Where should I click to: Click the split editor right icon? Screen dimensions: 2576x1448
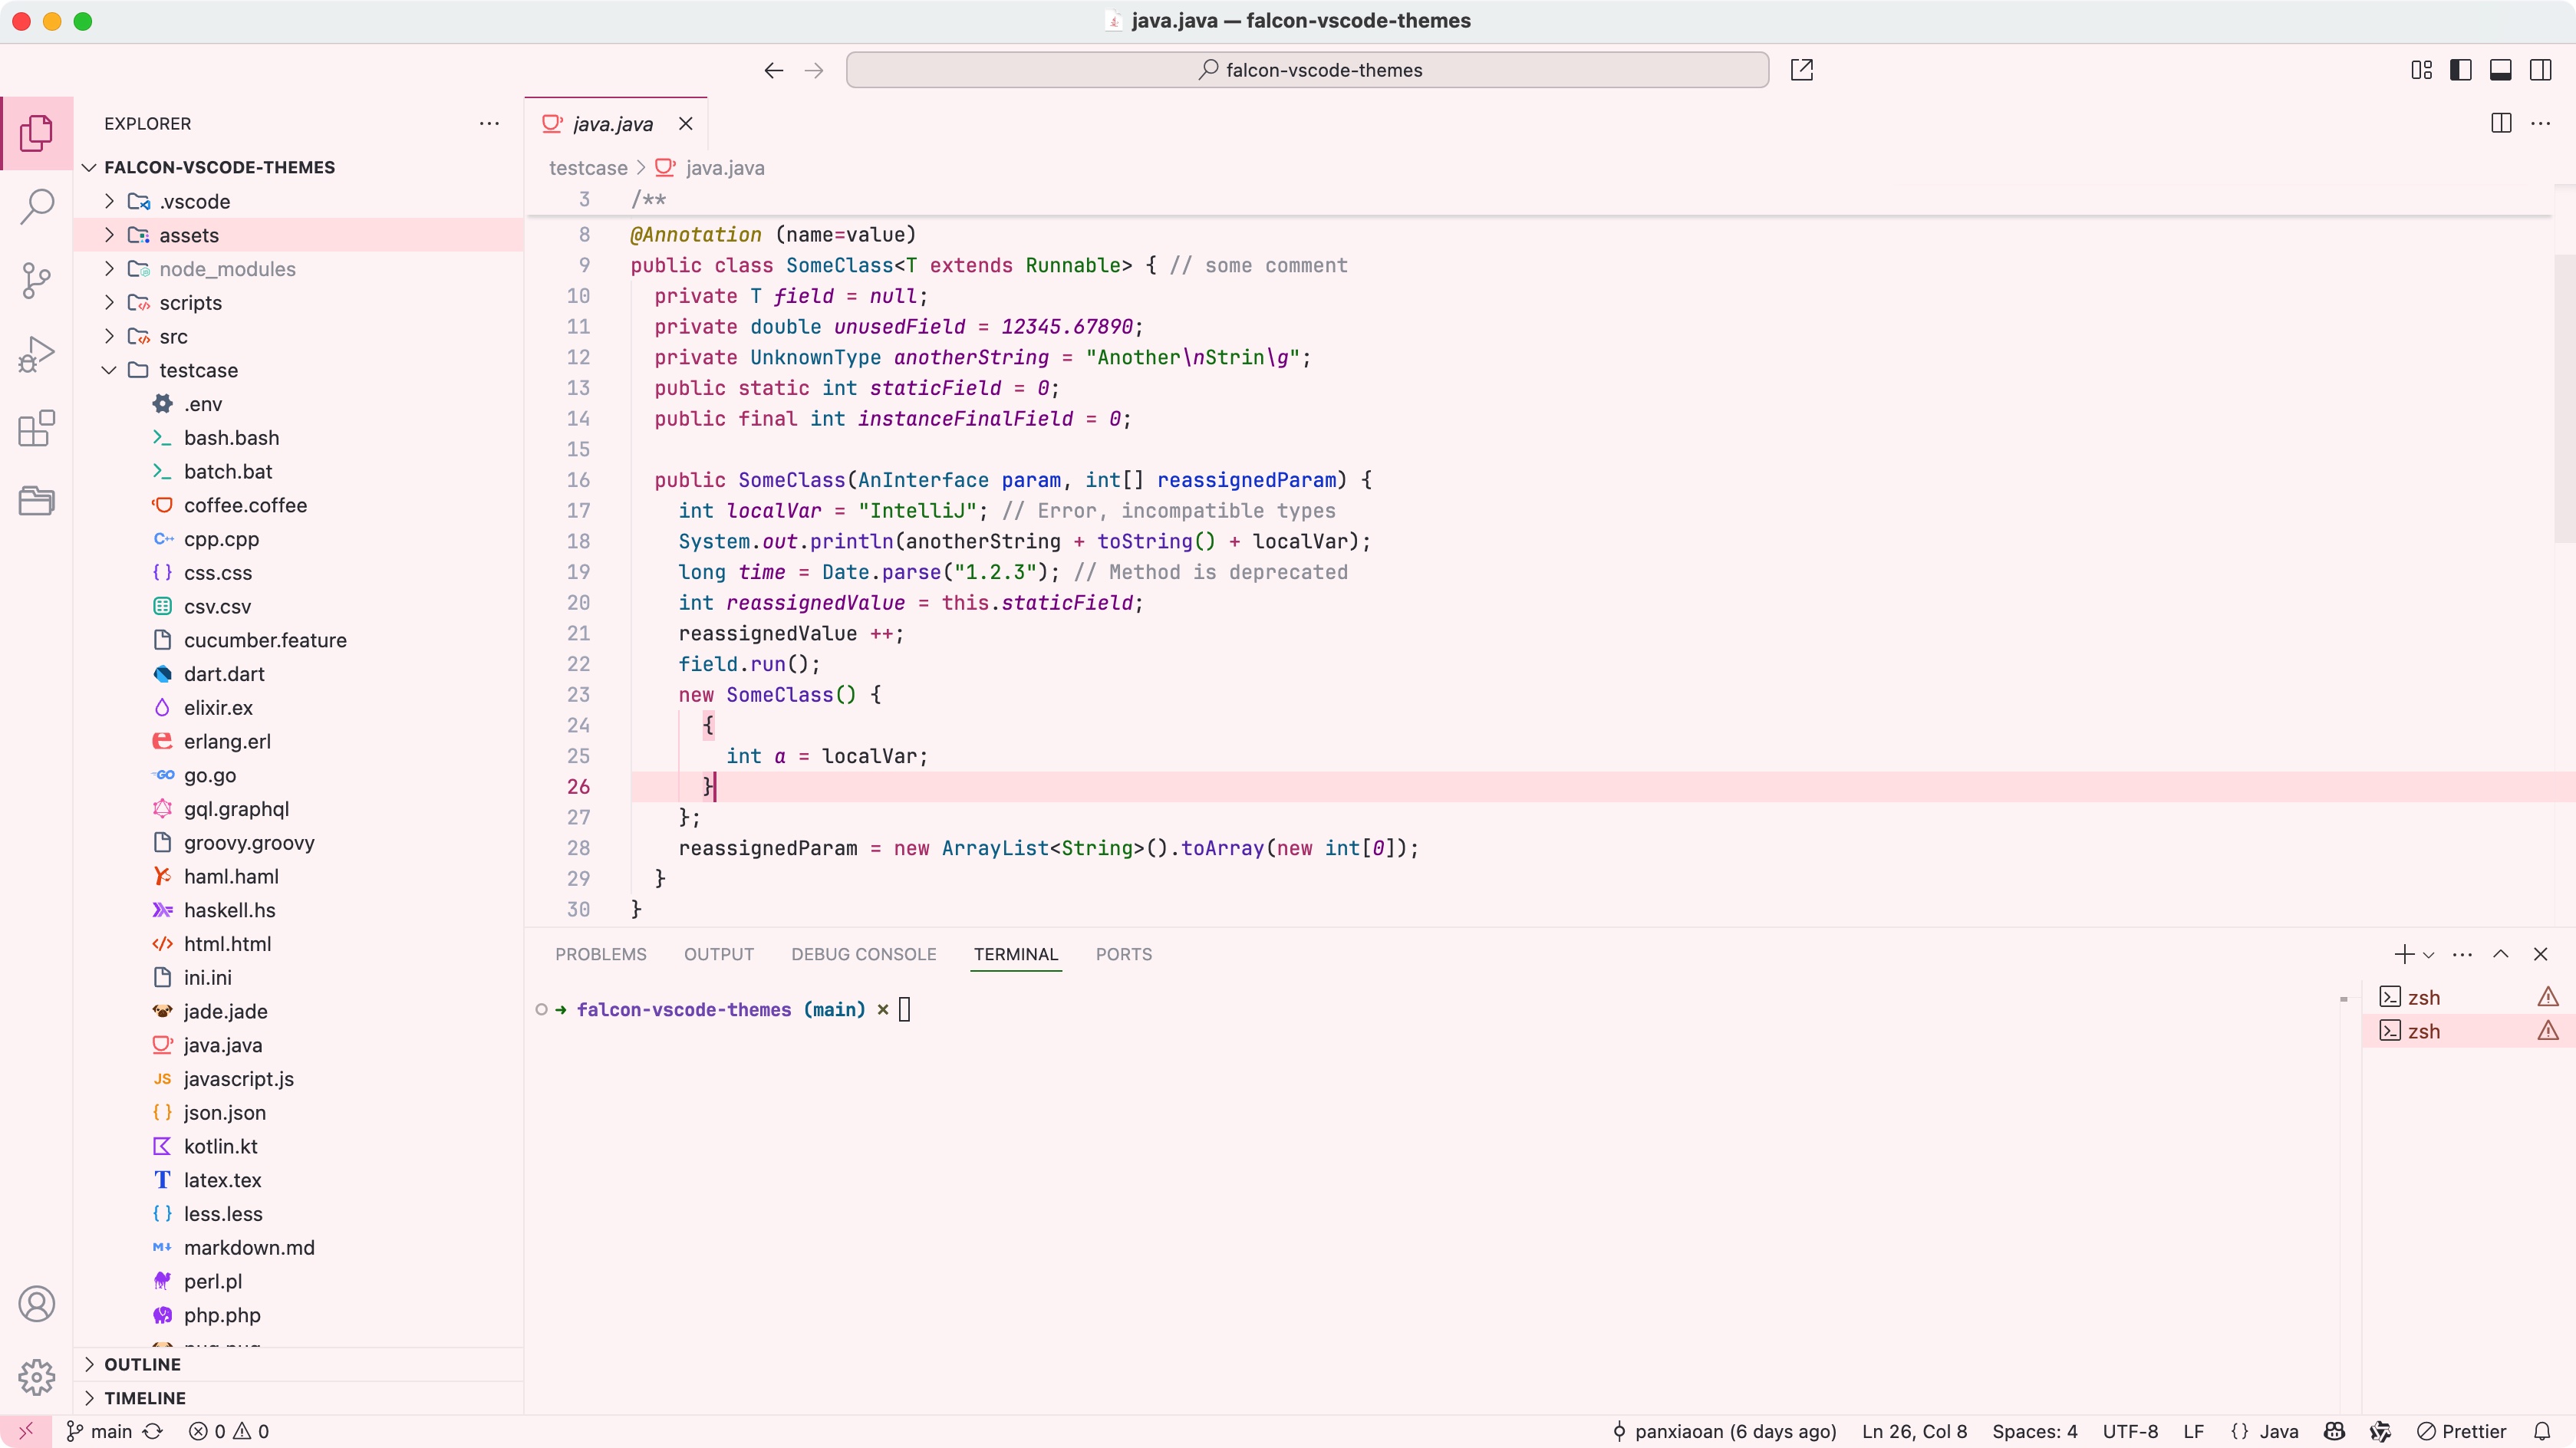tap(2500, 123)
